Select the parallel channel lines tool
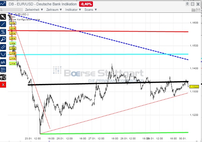 tap(3, 47)
